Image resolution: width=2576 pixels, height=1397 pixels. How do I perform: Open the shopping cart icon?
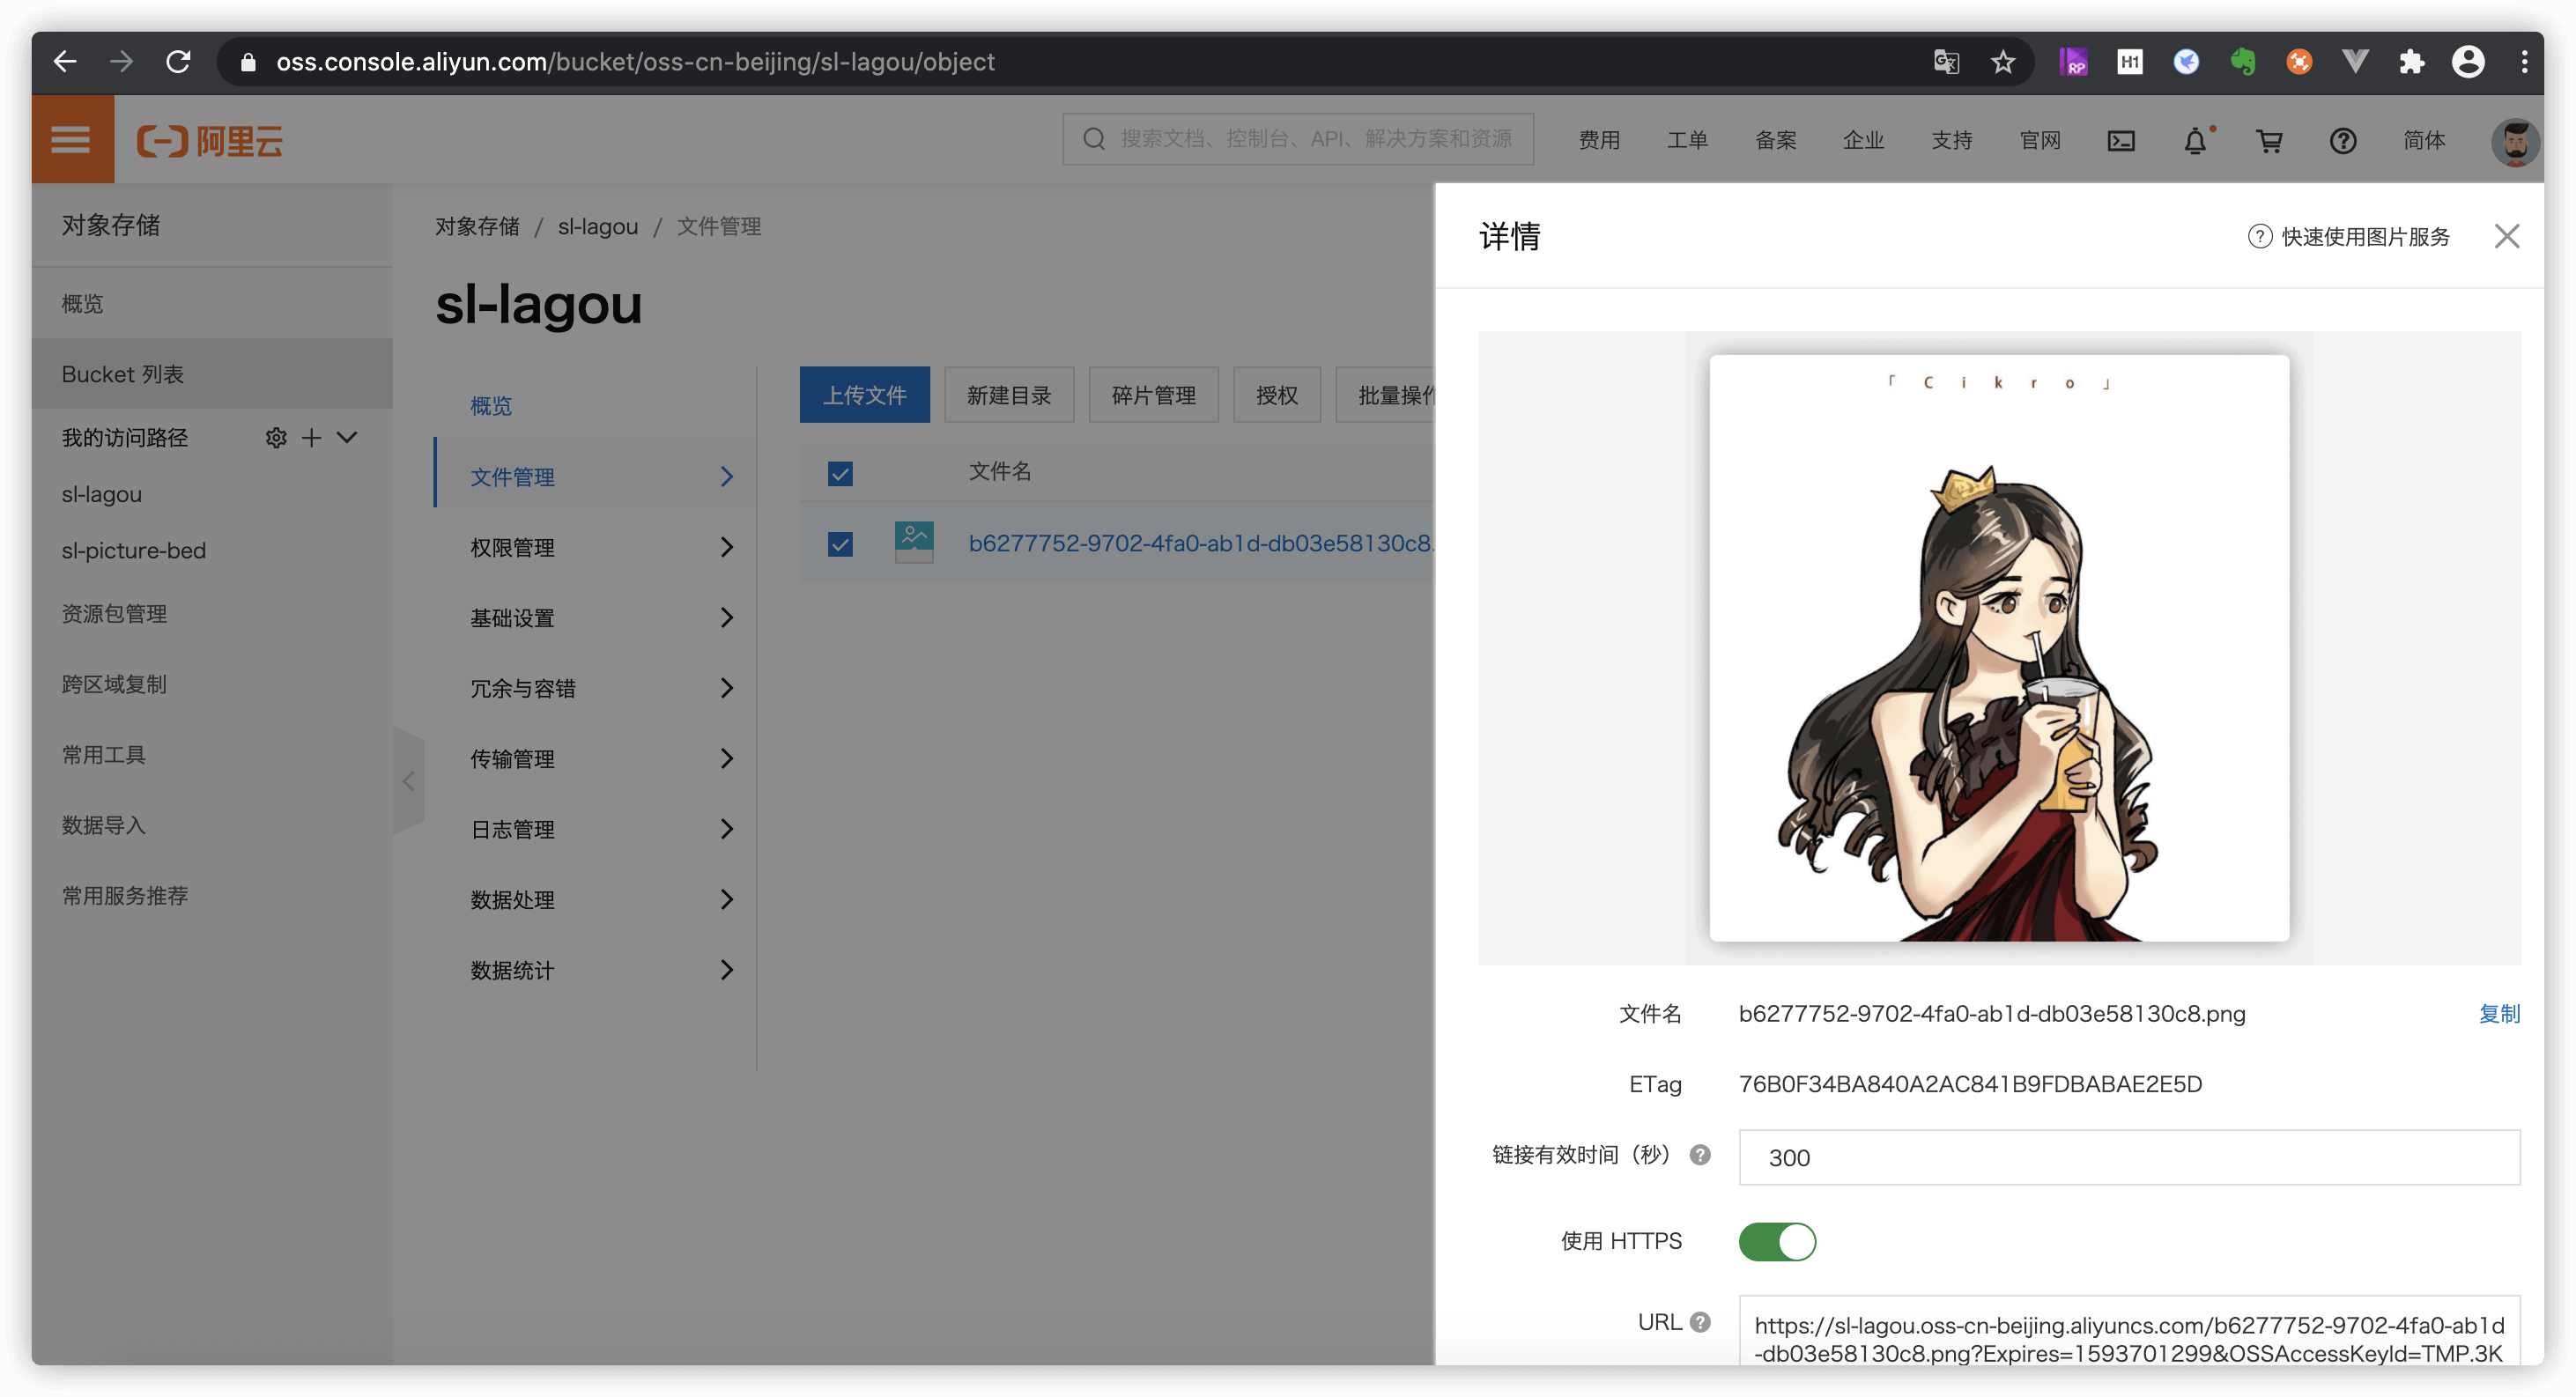[2269, 141]
